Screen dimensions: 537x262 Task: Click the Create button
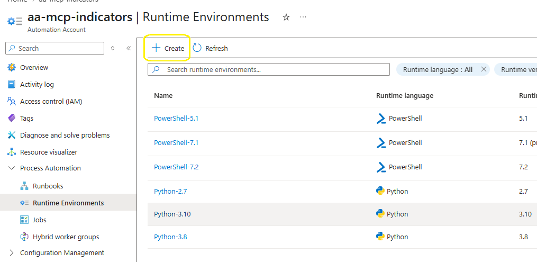pos(168,48)
